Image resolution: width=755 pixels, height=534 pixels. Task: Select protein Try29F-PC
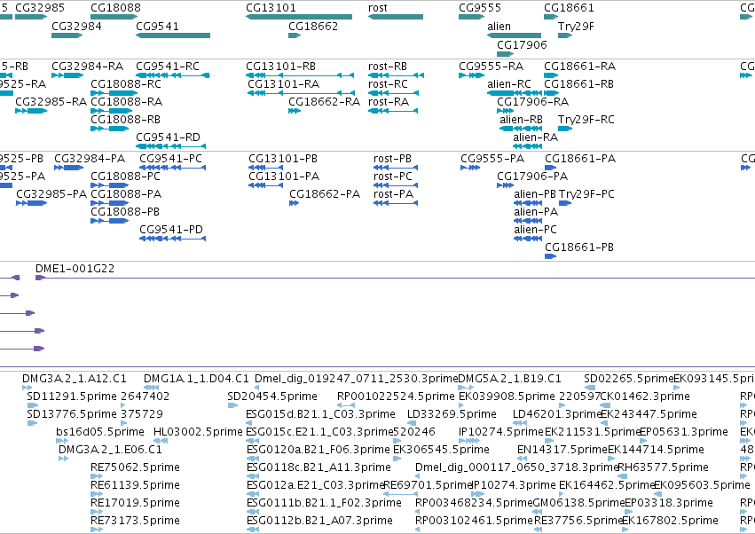(565, 203)
